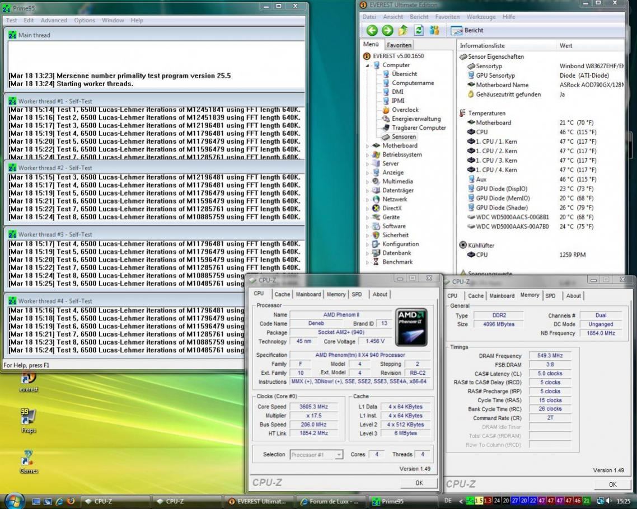Click the Windows Start orb
The image size is (637, 509).
tap(14, 501)
